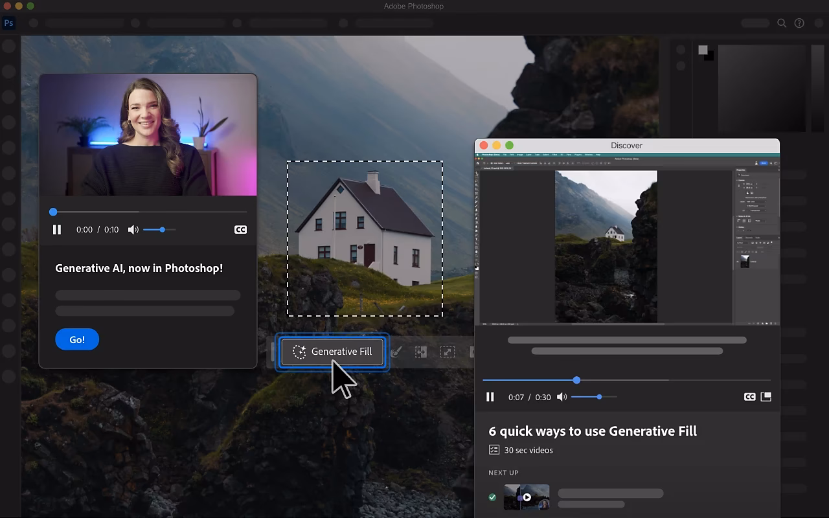Click the Generative Fill button
This screenshot has width=829, height=518.
tap(332, 352)
